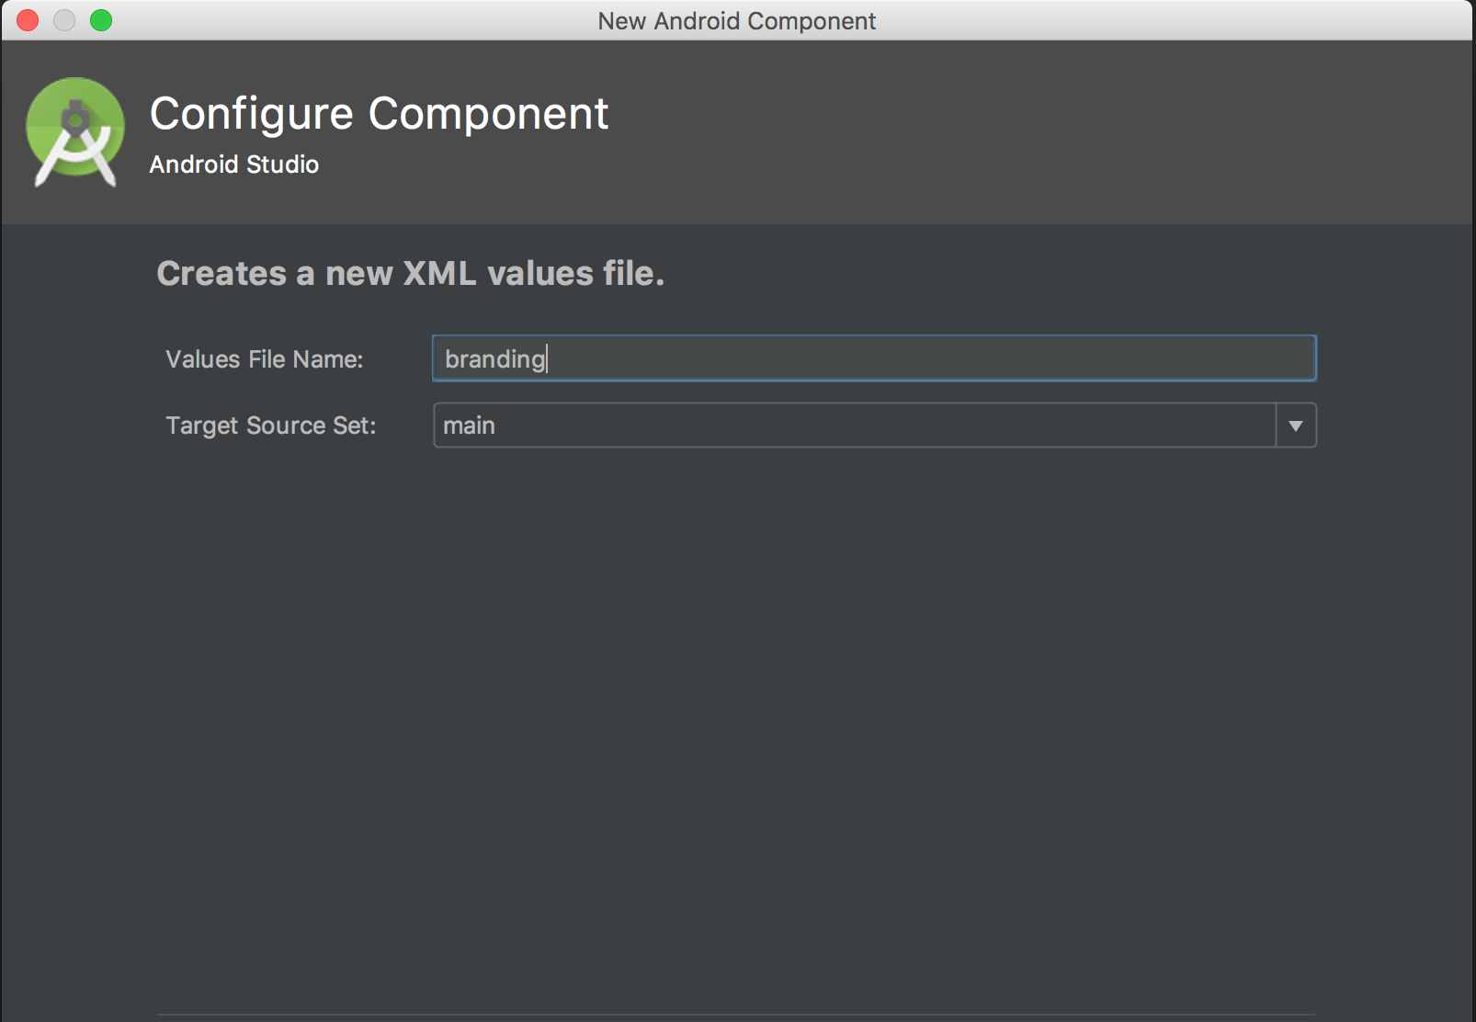Image resolution: width=1476 pixels, height=1022 pixels.
Task: Click the empty area of the source set combo box
Action: click(882, 426)
